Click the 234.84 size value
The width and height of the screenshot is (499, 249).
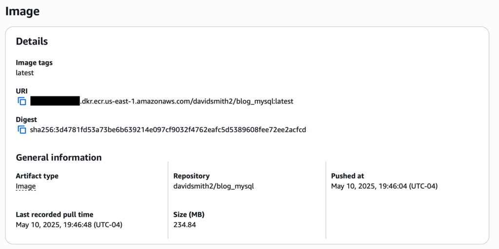click(185, 225)
